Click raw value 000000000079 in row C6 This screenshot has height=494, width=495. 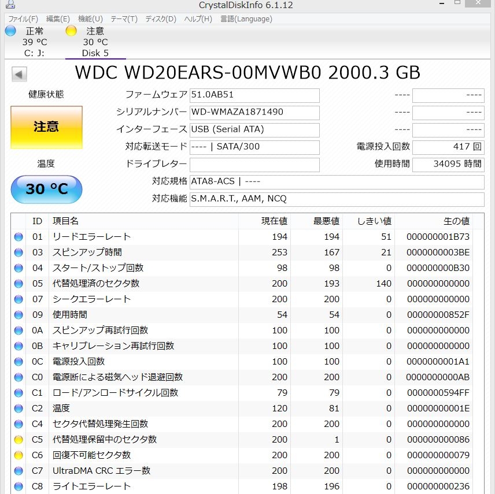438,455
